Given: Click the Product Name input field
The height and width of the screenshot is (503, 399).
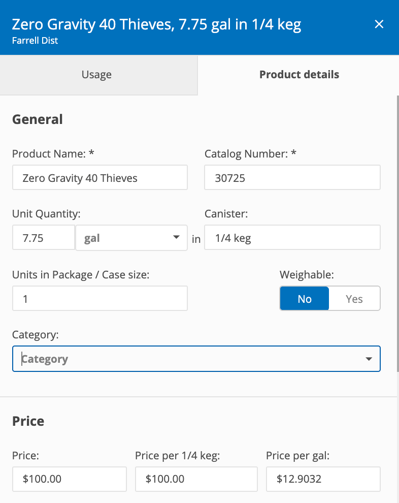Looking at the screenshot, I should click(99, 177).
